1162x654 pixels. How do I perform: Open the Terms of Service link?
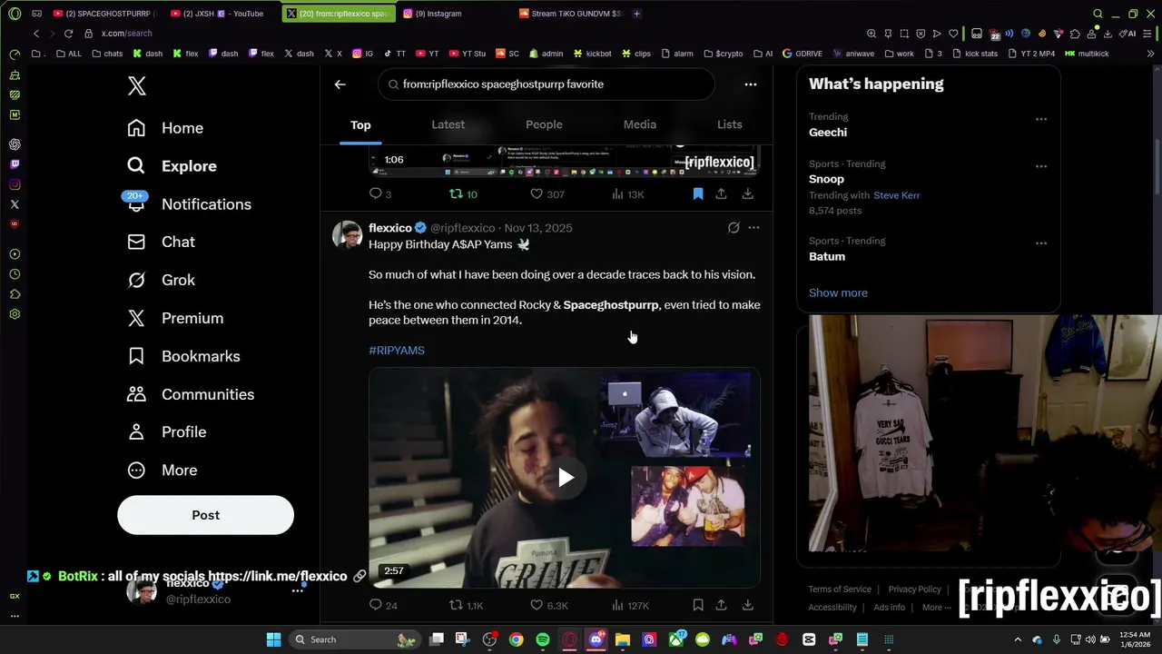click(x=840, y=590)
